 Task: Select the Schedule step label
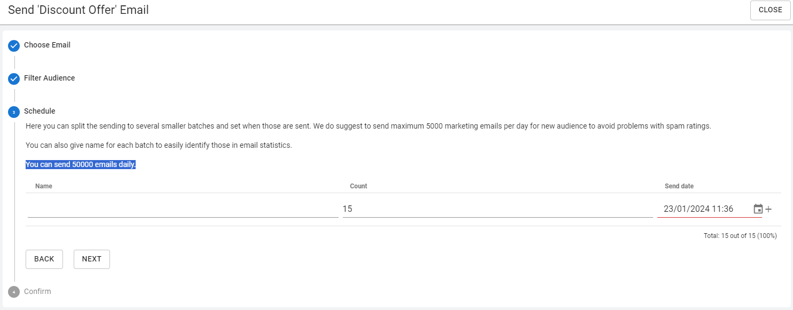click(40, 112)
